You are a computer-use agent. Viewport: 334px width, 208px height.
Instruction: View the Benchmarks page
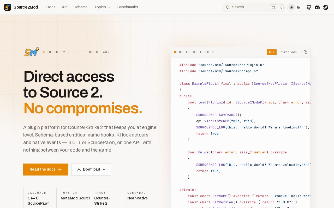[128, 7]
